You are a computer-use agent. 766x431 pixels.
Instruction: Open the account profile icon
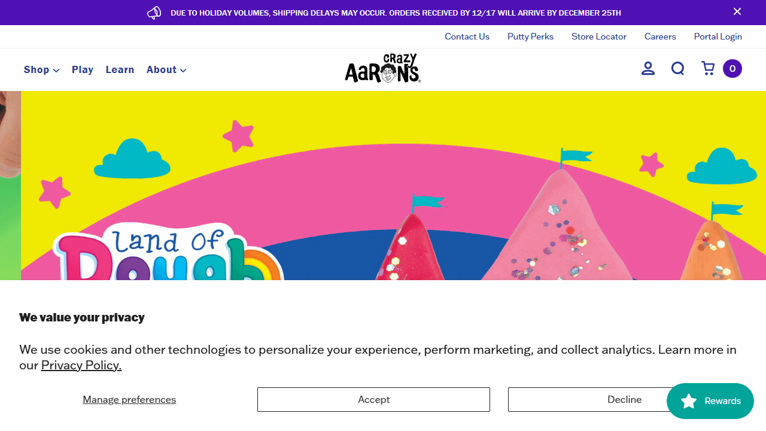click(648, 69)
